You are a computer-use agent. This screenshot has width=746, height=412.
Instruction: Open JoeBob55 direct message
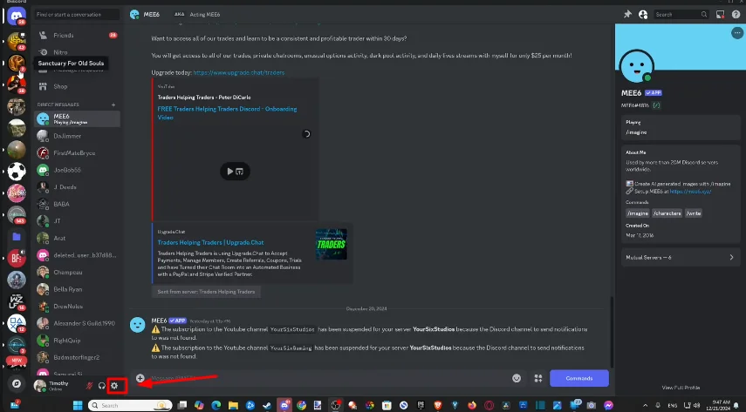pos(78,170)
